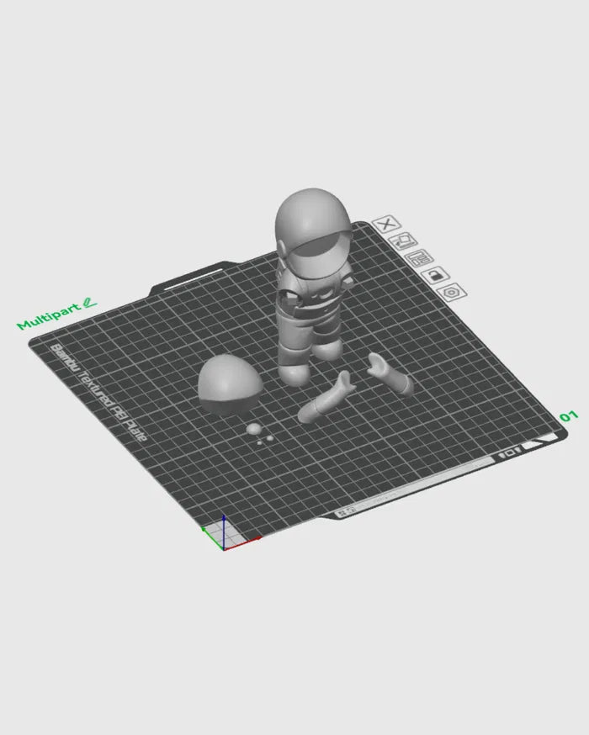589x735 pixels.
Task: Toggle the plate lock icon
Action: coord(436,274)
